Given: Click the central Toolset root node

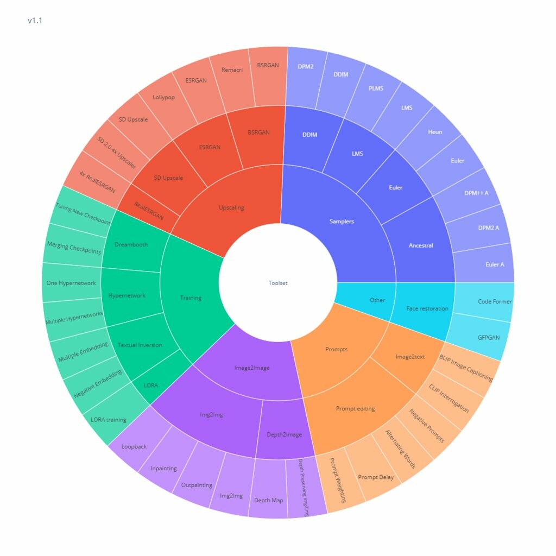Looking at the screenshot, I should point(278,283).
